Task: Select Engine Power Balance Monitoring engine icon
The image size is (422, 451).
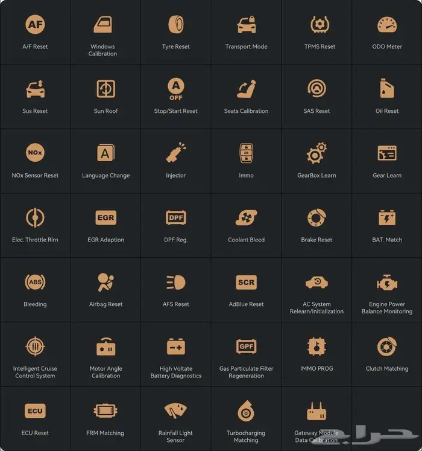Action: pyautogui.click(x=387, y=282)
